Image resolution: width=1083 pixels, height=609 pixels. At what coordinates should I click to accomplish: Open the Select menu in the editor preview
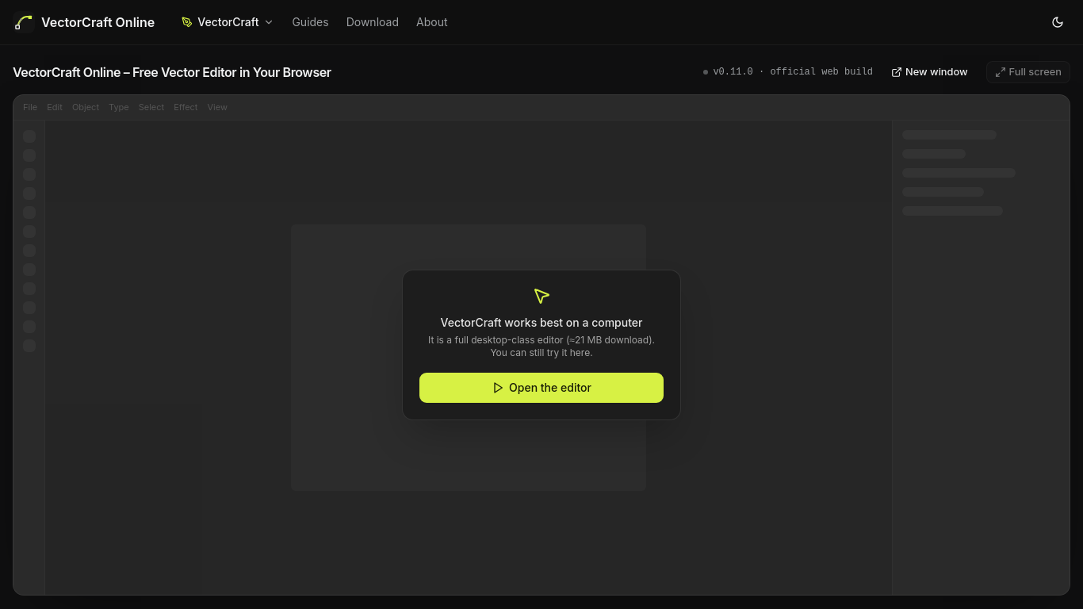tap(151, 107)
